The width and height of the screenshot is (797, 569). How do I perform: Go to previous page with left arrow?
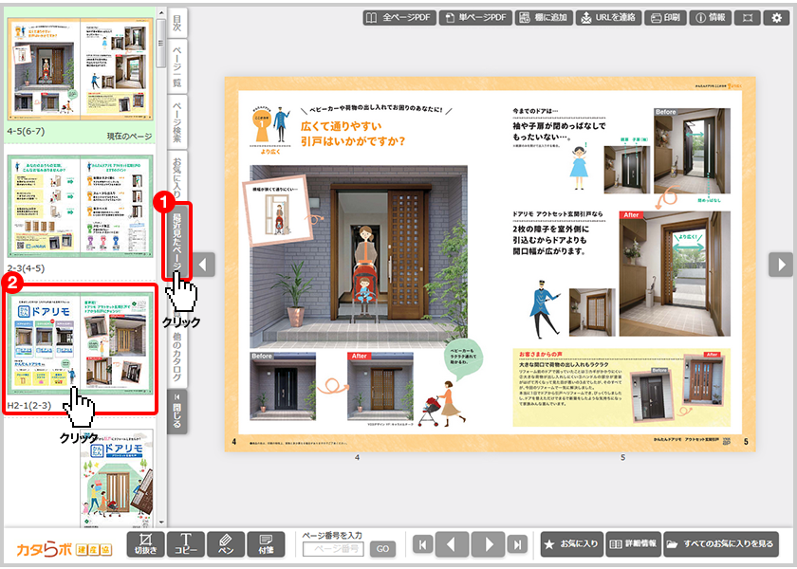click(205, 265)
